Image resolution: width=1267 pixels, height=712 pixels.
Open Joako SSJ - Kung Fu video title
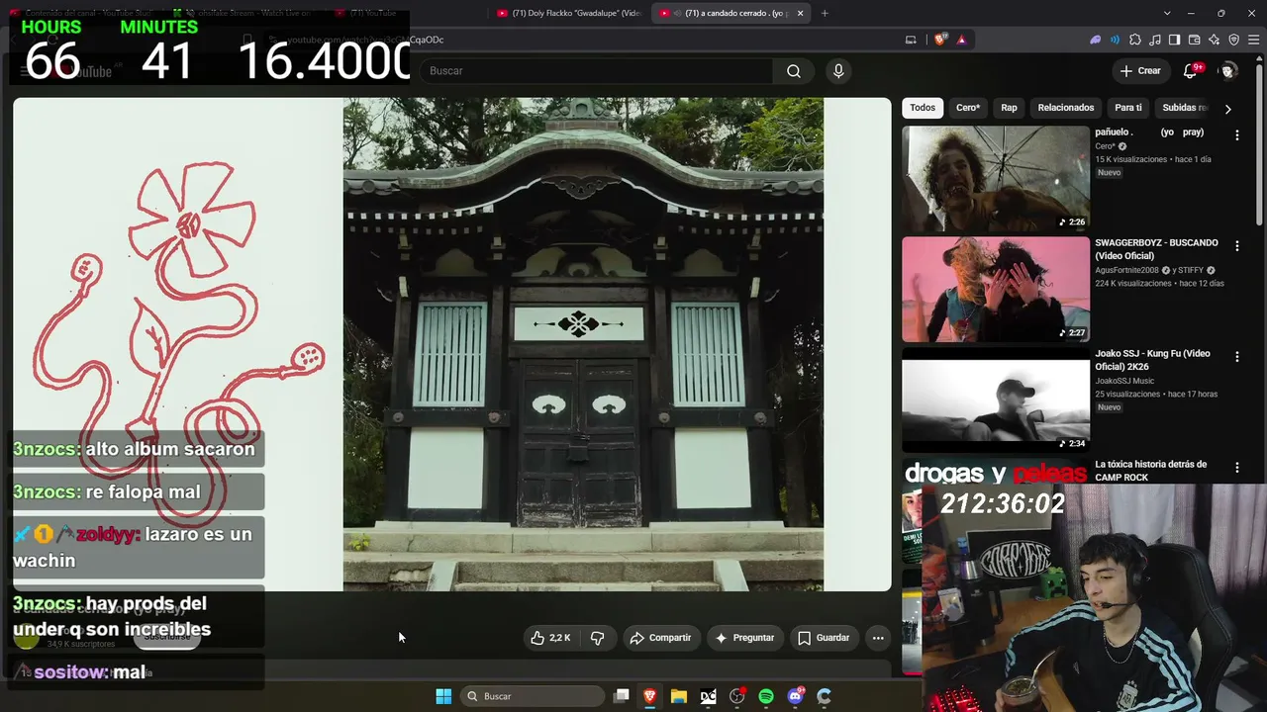1152,360
